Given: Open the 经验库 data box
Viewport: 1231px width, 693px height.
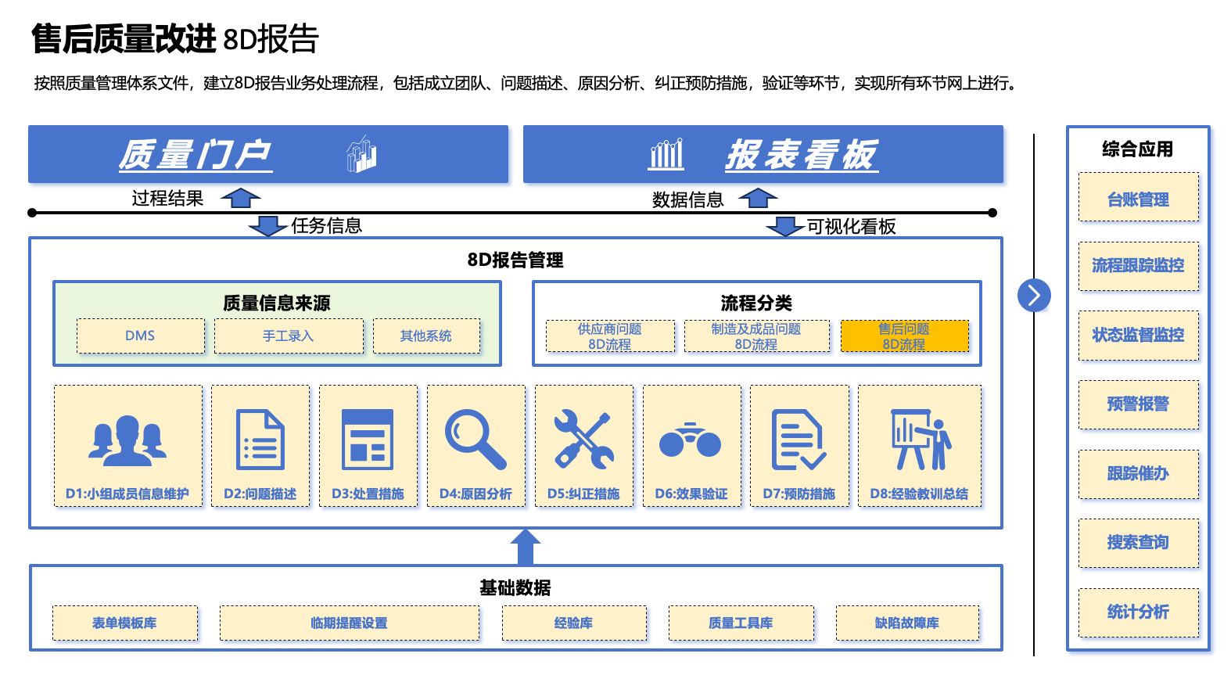Looking at the screenshot, I should 574,623.
